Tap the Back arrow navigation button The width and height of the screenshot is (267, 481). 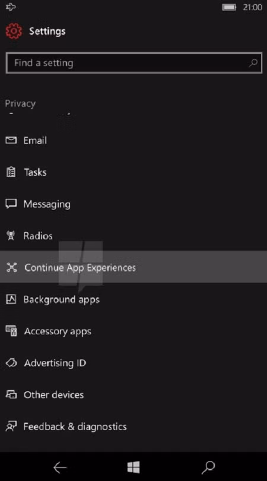point(60,467)
